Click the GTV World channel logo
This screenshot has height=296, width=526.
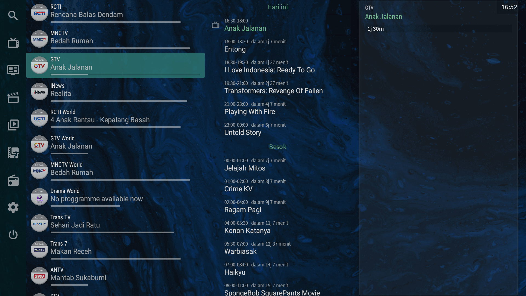click(x=39, y=144)
